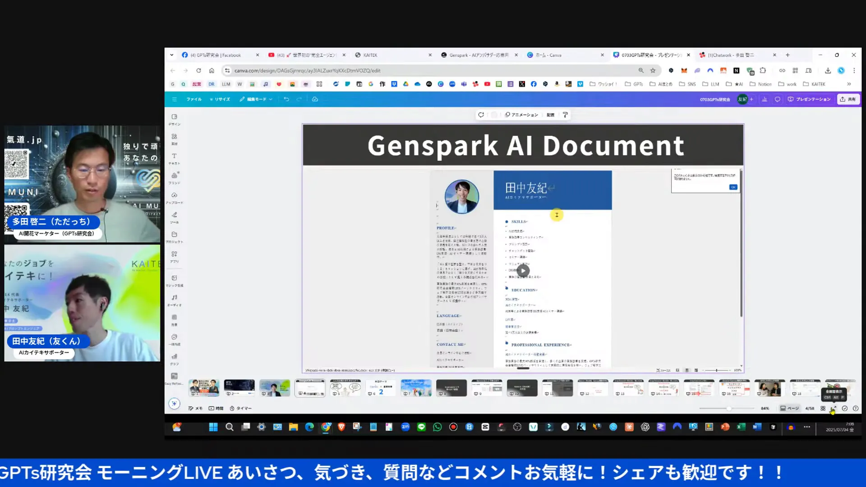This screenshot has height=487, width=866.
Task: Open the browser three-dot menu
Action: point(854,70)
